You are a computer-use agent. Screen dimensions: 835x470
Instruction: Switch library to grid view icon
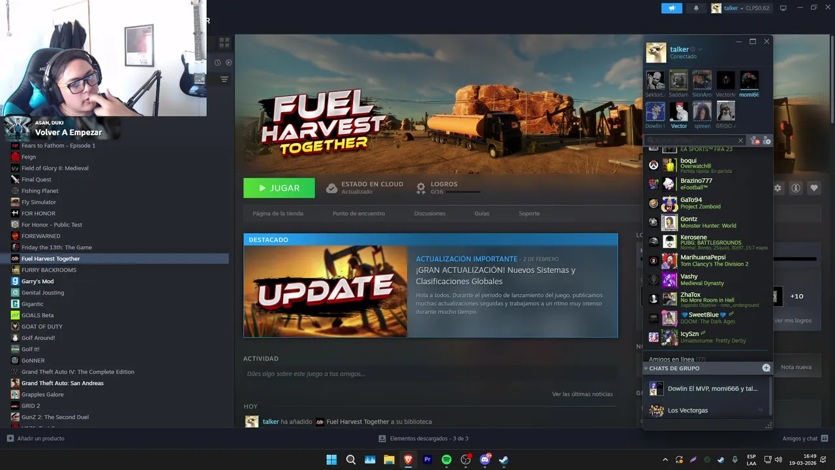point(224,42)
